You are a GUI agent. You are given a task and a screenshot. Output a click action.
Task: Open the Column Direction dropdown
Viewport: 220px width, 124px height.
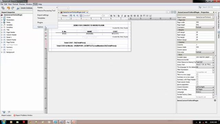click(x=205, y=87)
